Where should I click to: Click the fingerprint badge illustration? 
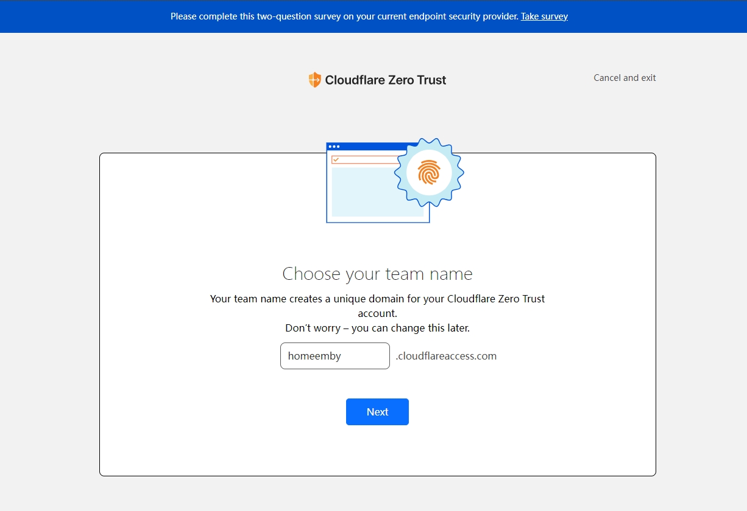tap(429, 173)
